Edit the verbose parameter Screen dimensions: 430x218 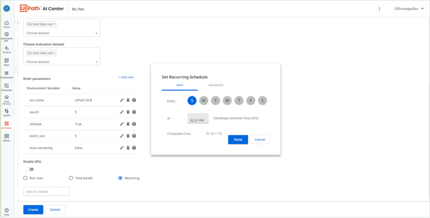122,124
